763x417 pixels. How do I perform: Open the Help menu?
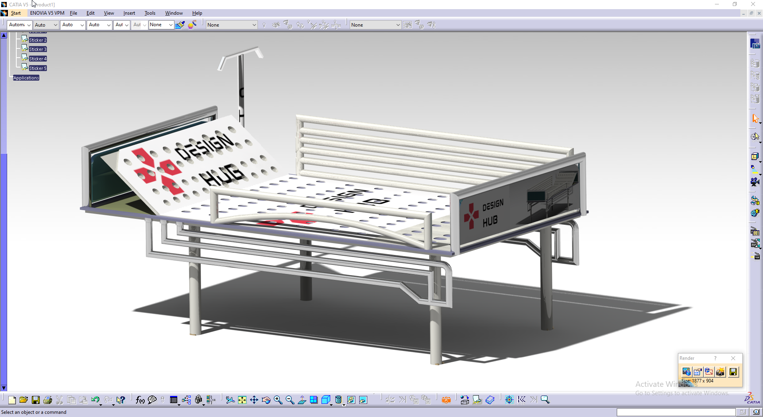[x=197, y=13]
